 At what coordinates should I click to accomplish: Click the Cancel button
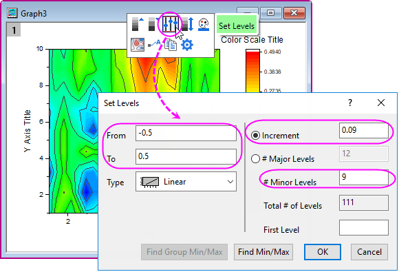(369, 252)
